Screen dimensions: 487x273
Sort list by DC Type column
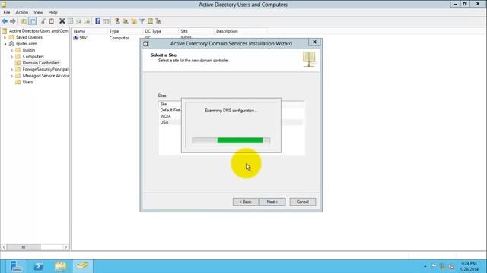pos(161,31)
